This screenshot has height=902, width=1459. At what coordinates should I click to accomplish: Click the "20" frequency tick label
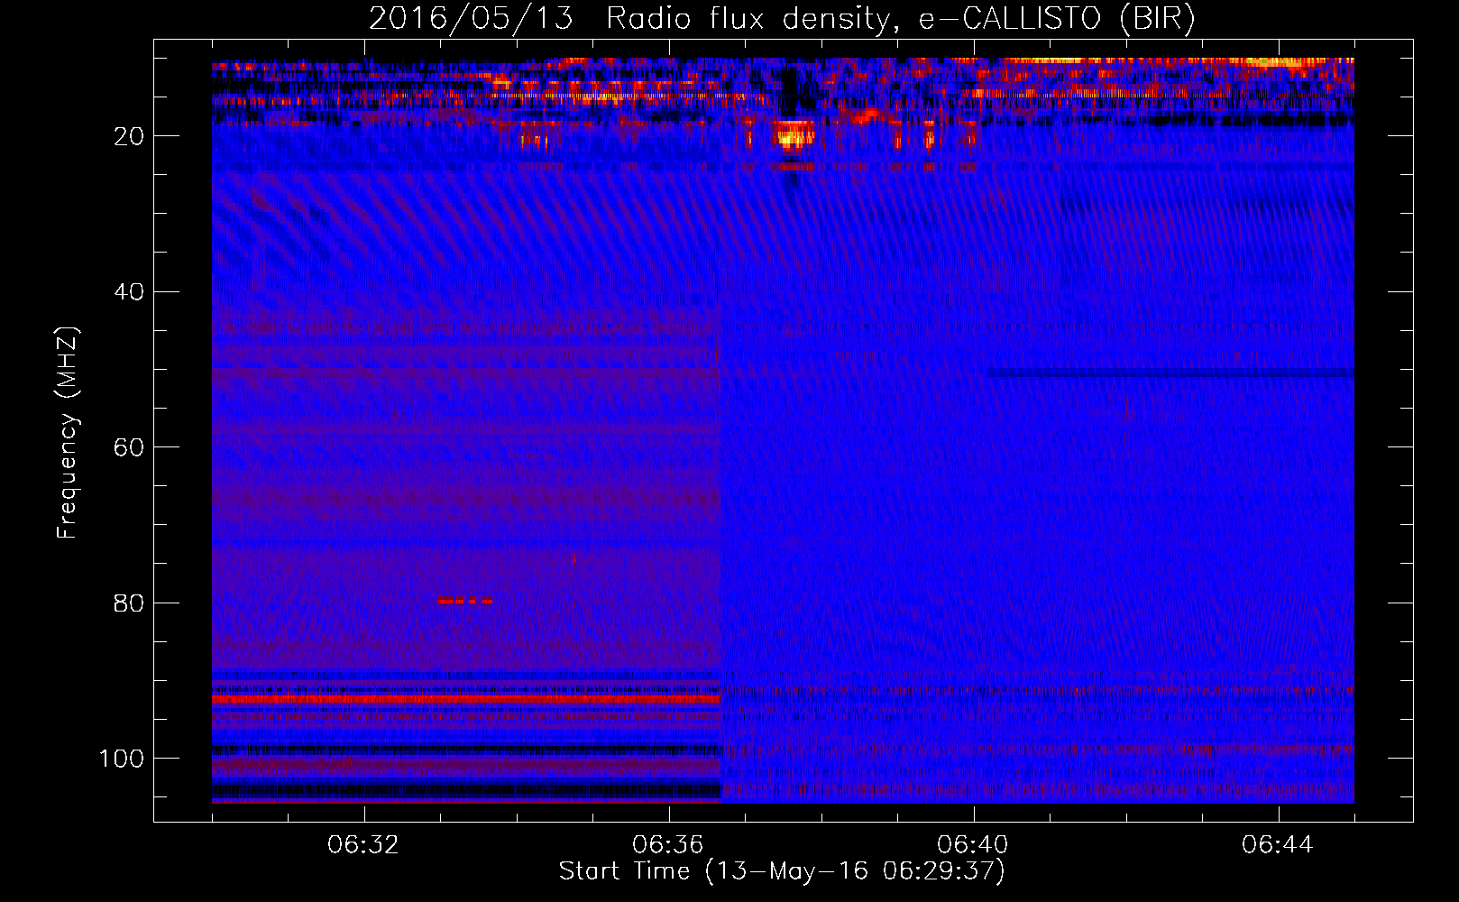coord(129,136)
